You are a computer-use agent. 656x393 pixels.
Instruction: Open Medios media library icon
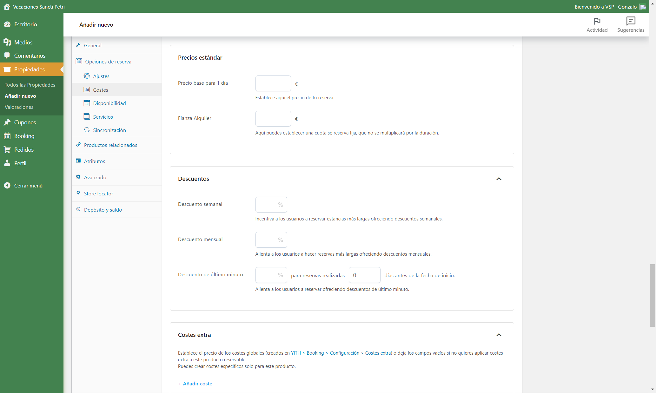point(7,42)
